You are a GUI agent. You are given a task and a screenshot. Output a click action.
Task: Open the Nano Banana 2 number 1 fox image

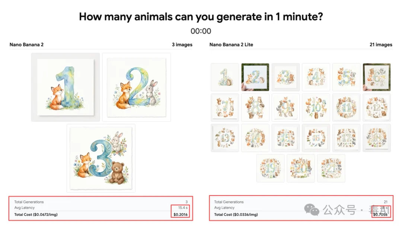pos(66,87)
